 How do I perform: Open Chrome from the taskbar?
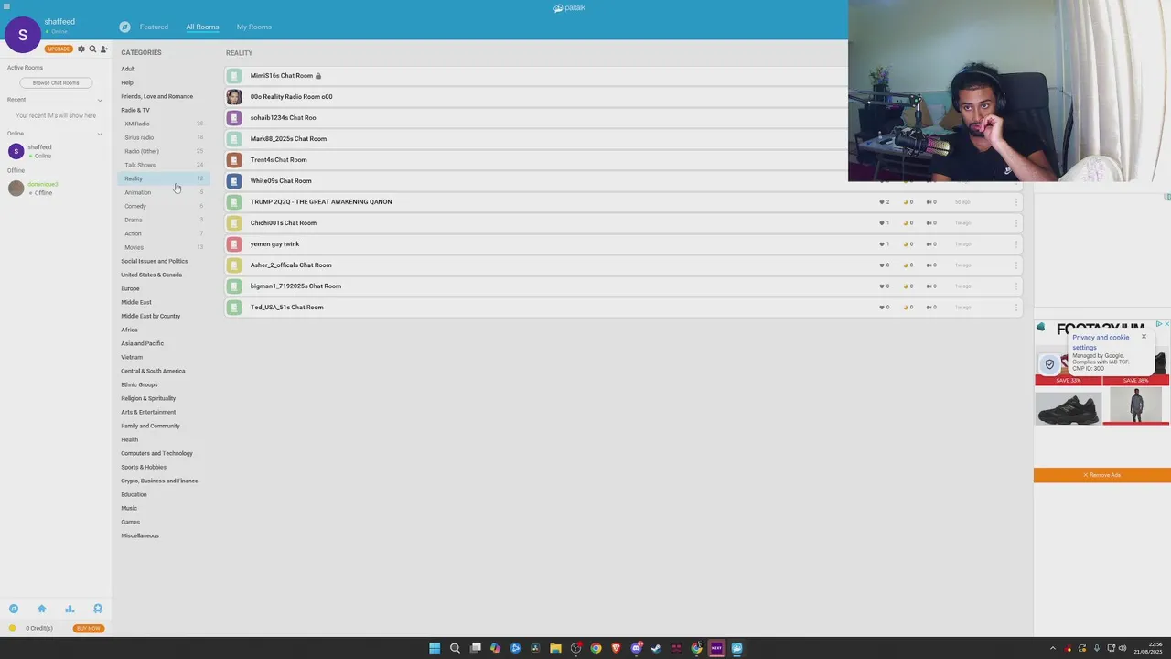click(596, 648)
